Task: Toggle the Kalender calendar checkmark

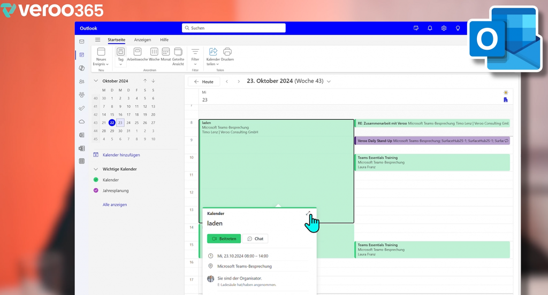Action: coord(96,180)
